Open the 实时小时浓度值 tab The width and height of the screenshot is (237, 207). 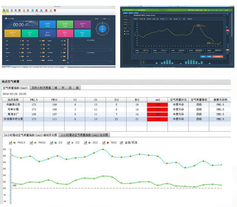pyautogui.click(x=41, y=88)
